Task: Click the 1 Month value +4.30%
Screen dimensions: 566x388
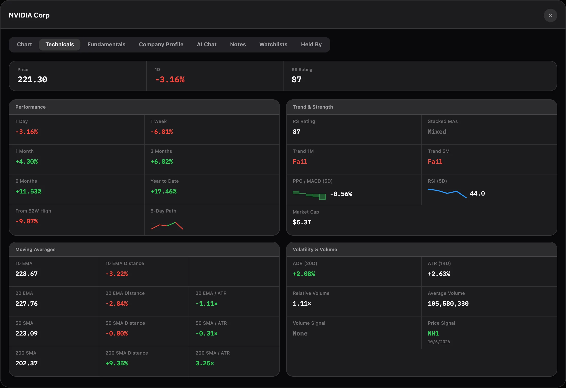Action: (26, 162)
